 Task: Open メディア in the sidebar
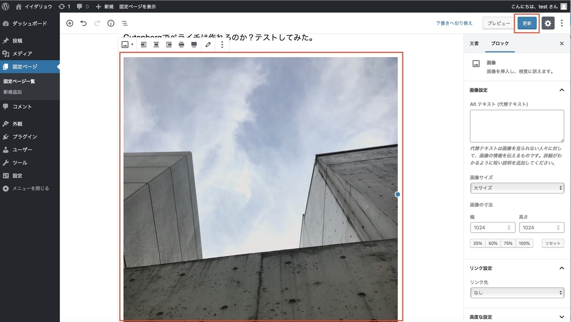pos(30,54)
